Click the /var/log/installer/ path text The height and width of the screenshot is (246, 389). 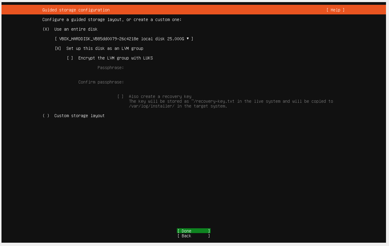tap(152, 106)
